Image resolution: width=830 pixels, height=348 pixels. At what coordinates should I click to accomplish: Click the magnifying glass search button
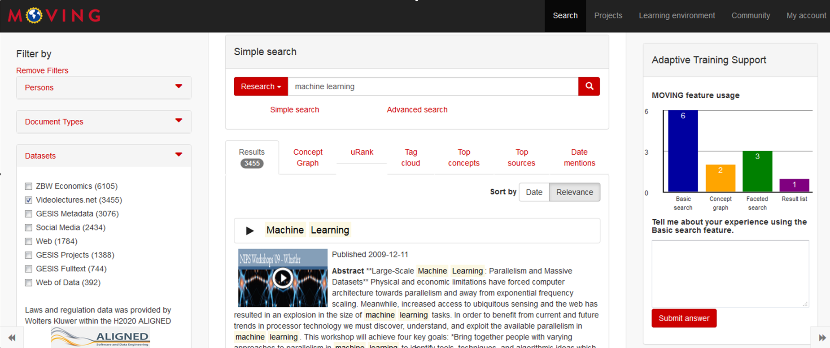coord(589,86)
